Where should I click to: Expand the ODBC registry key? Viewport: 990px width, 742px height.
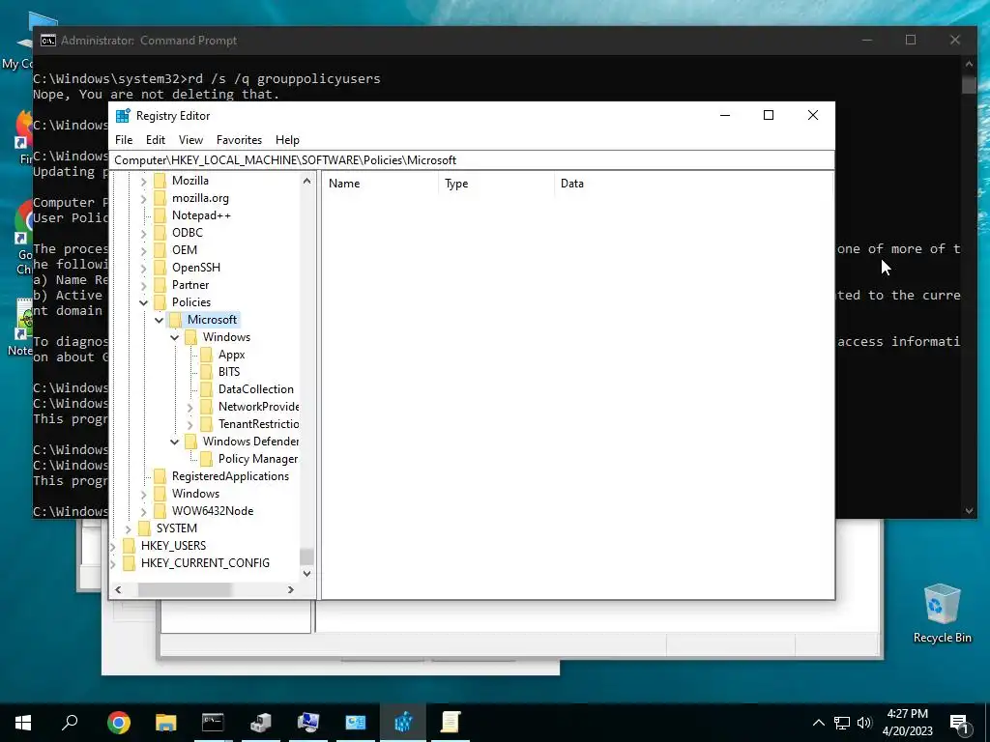[x=143, y=234]
